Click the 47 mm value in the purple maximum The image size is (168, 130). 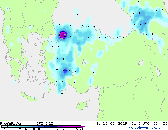(65, 36)
